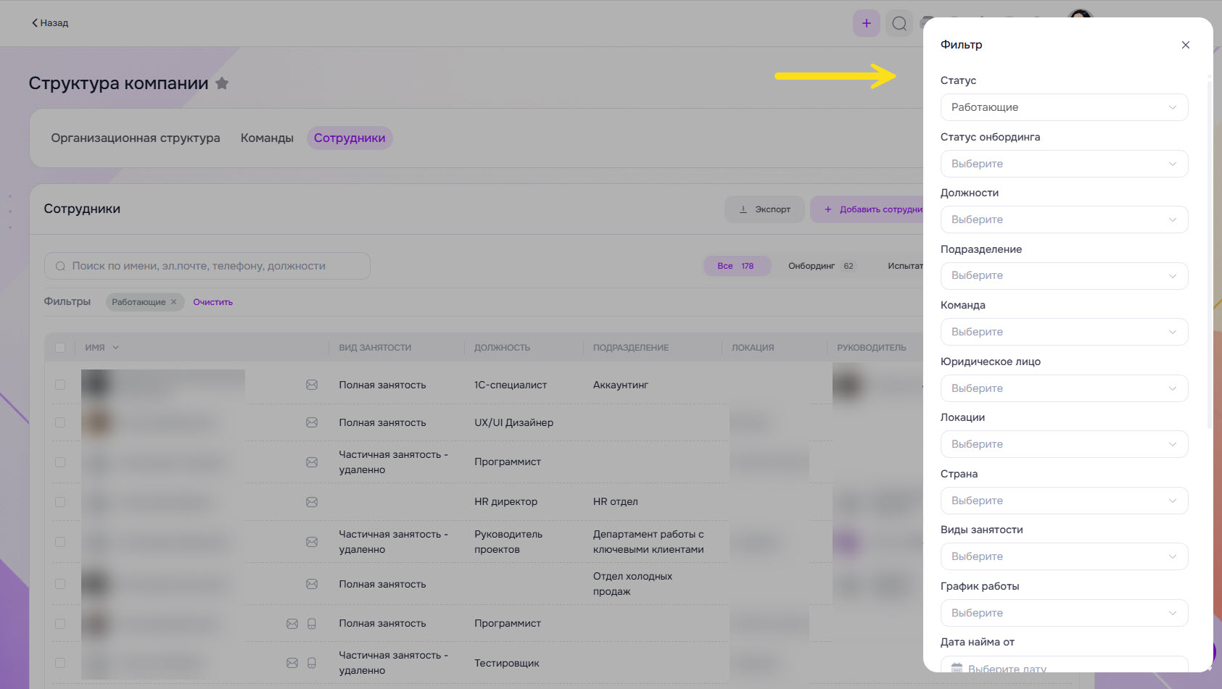This screenshot has width=1222, height=689.
Task: Open the Юридическое лицо dropdown
Action: 1064,388
